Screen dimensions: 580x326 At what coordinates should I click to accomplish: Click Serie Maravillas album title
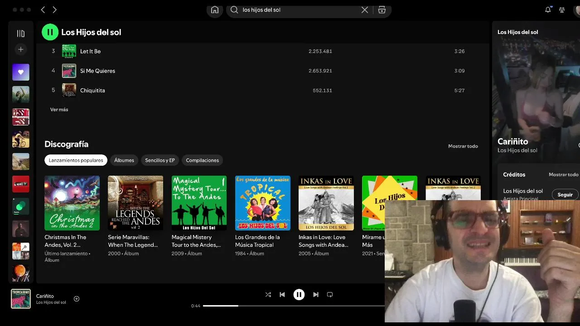pyautogui.click(x=133, y=241)
